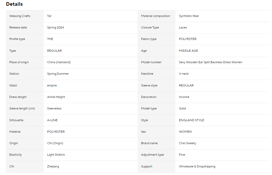Click the V-neck neckline value
272x175 pixels.
(184, 74)
